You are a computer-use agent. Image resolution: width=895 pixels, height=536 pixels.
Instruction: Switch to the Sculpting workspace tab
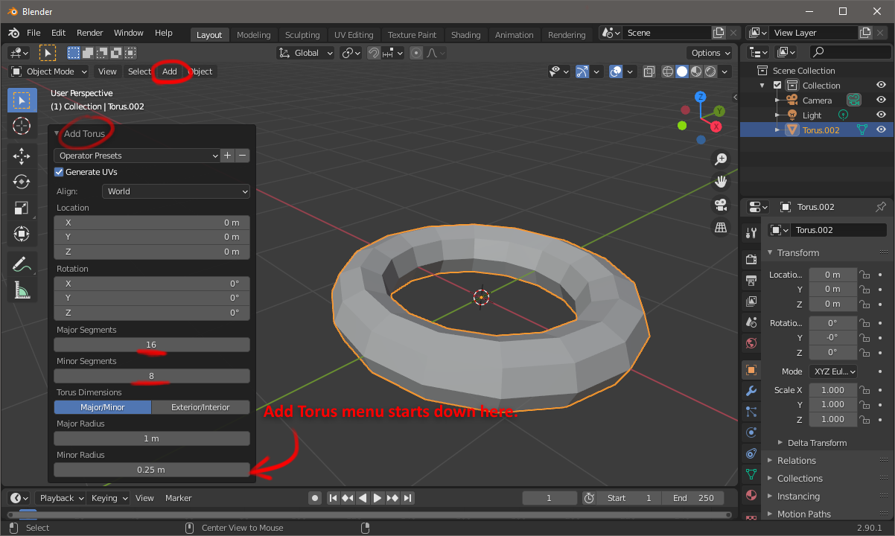(302, 35)
